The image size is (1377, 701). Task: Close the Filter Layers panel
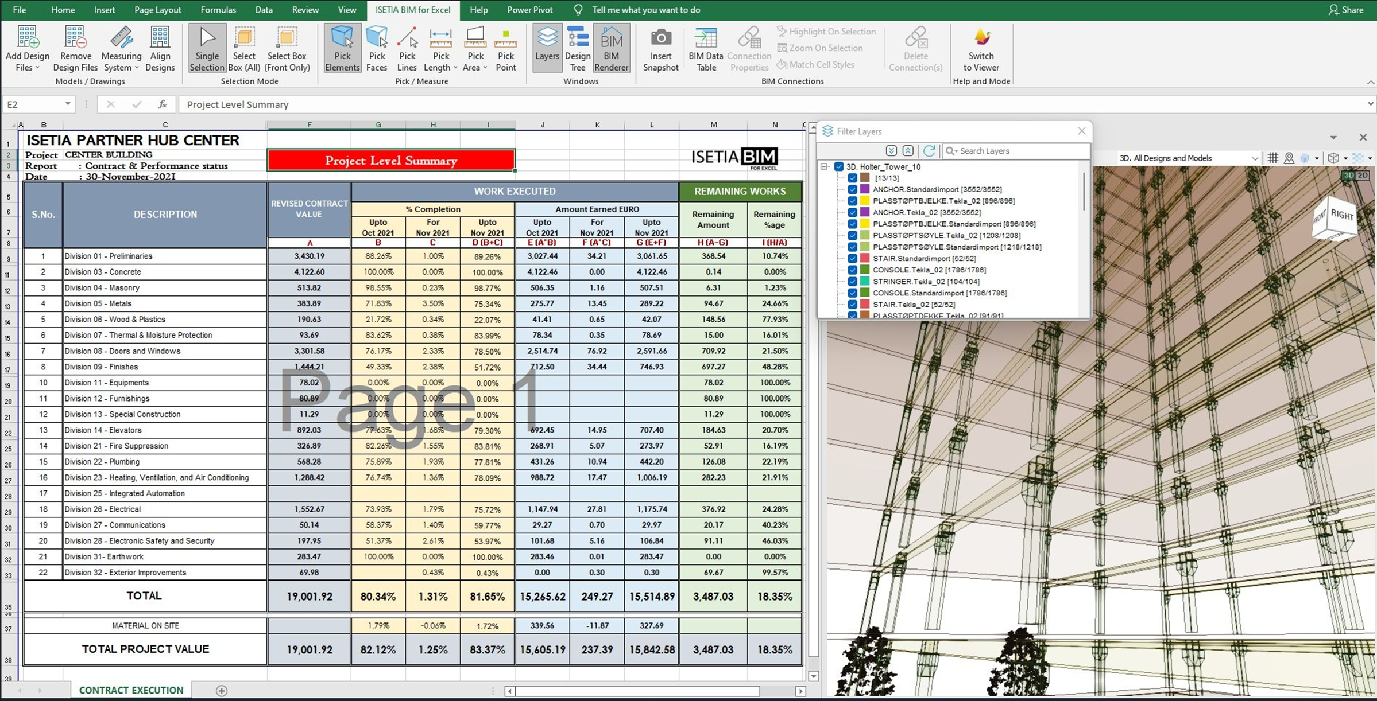1081,131
